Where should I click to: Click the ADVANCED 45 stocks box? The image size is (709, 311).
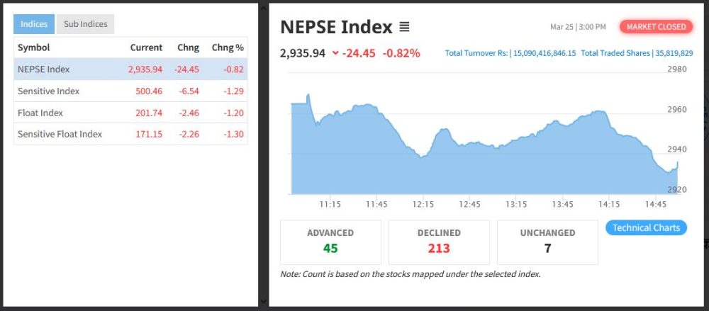point(330,242)
